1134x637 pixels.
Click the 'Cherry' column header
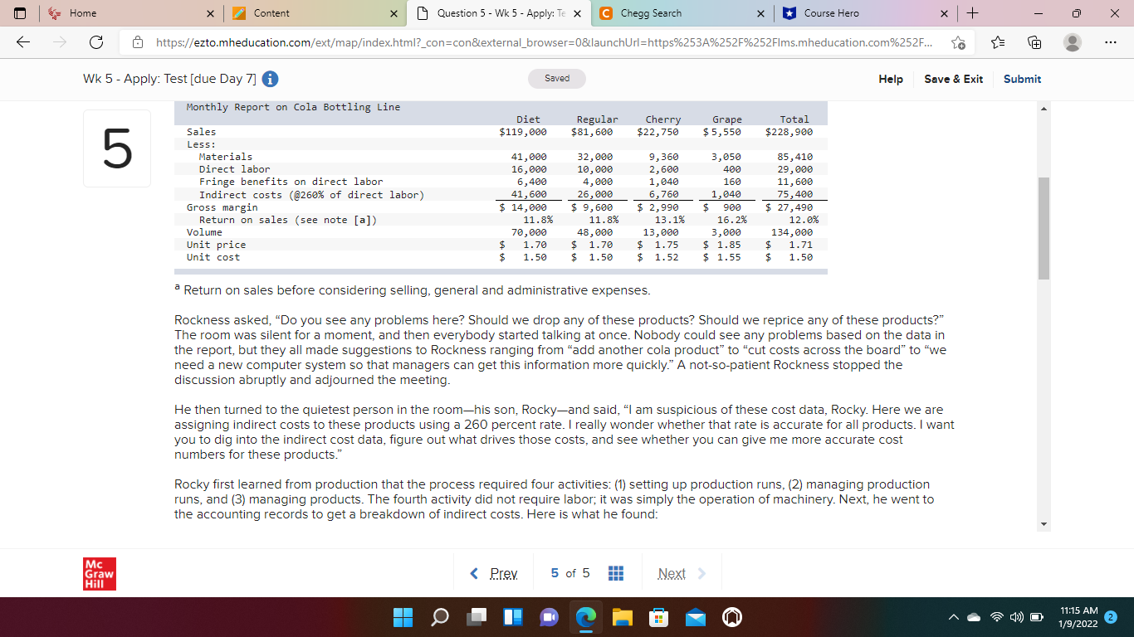(x=663, y=119)
